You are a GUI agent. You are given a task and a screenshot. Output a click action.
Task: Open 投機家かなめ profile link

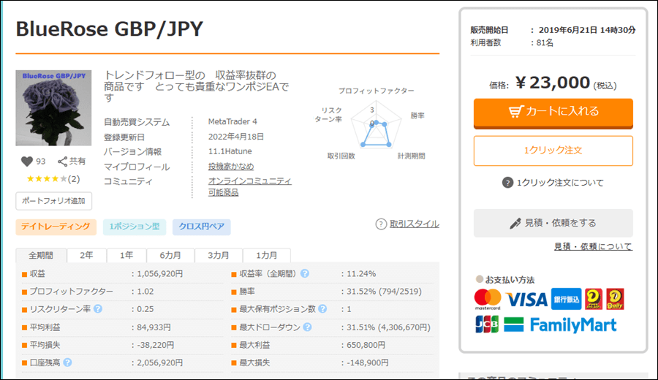(x=232, y=167)
